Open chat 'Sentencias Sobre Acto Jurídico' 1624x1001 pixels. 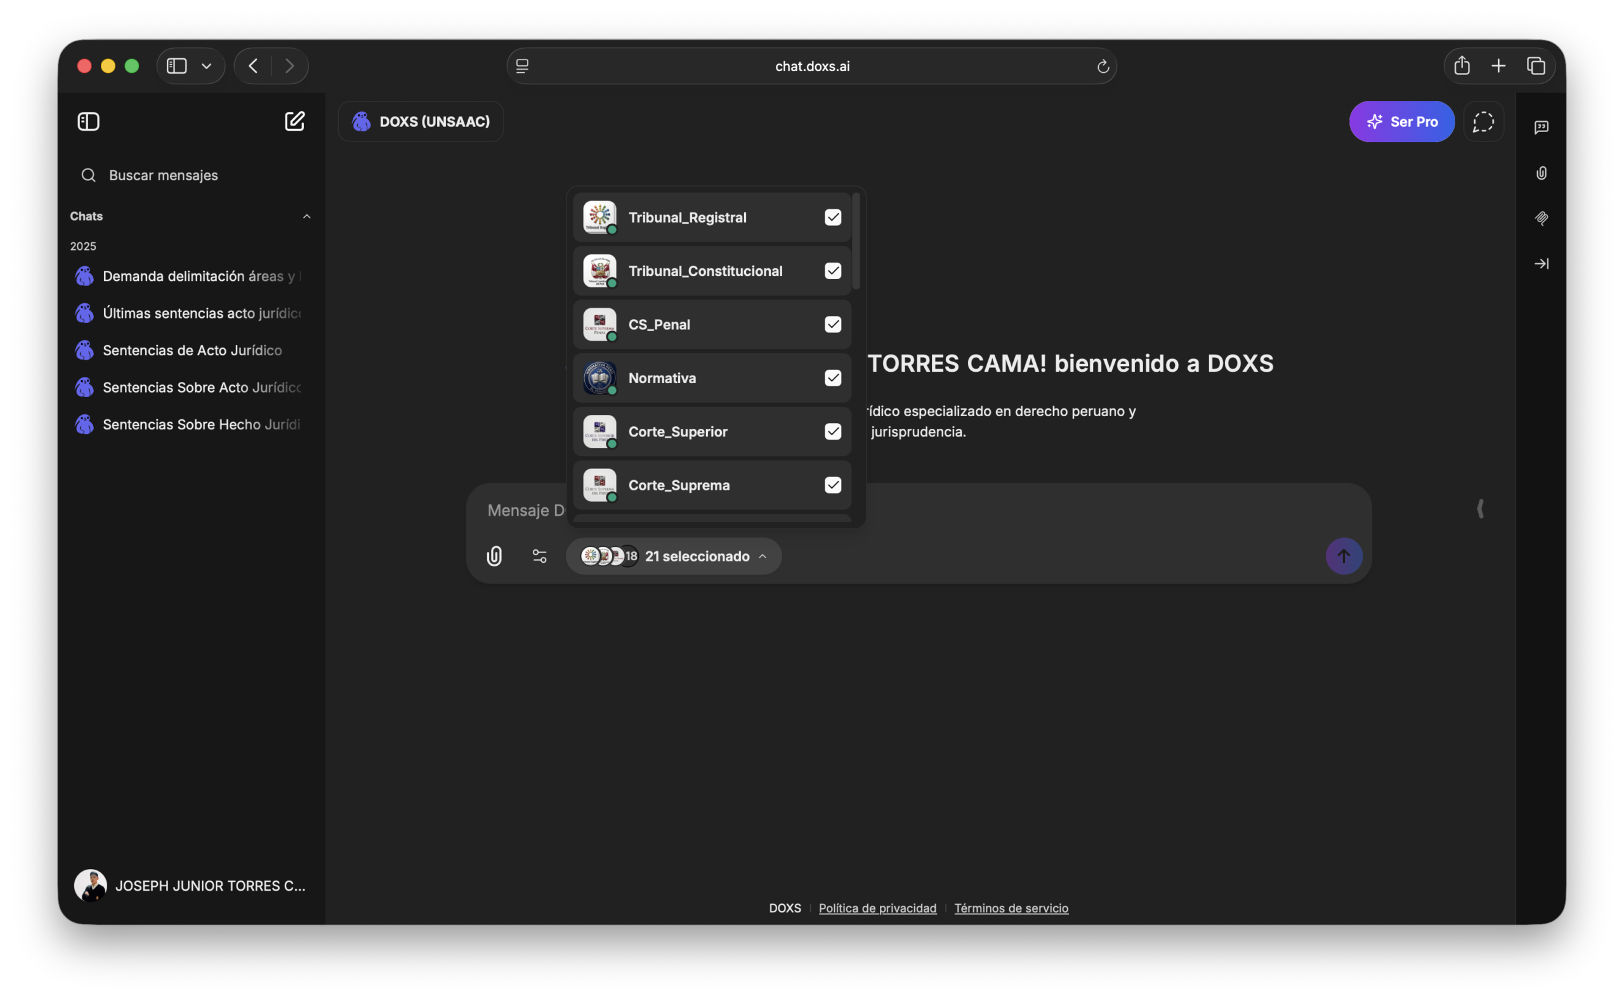click(191, 388)
